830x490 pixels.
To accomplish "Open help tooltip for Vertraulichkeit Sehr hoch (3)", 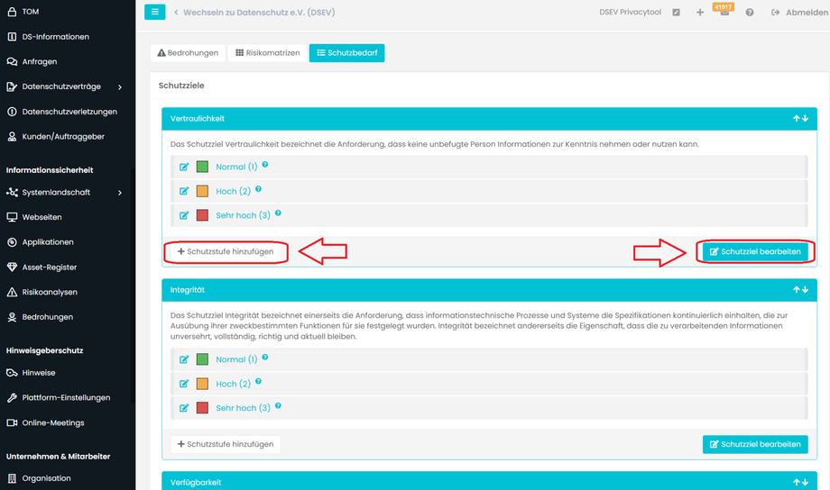I will [x=278, y=213].
